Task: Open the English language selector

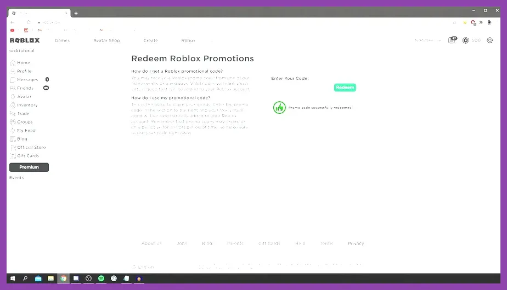Action: 143,267
